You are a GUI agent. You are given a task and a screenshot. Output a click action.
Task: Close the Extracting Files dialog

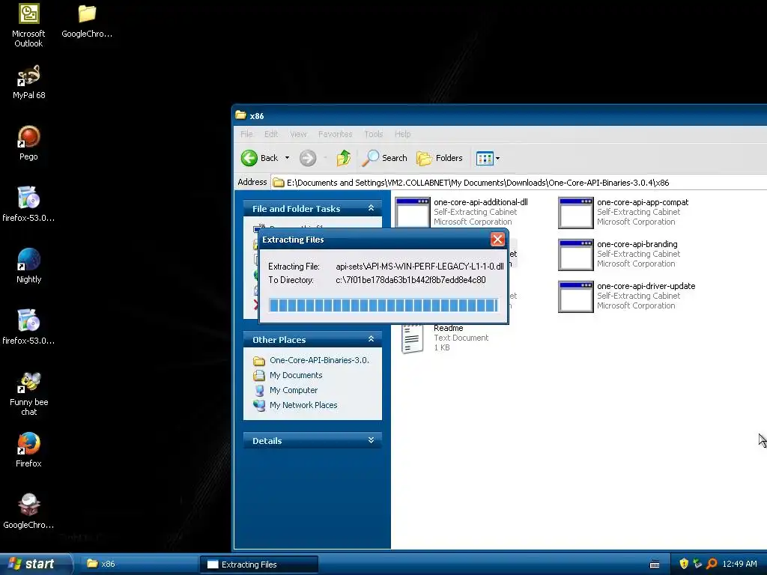click(x=497, y=240)
